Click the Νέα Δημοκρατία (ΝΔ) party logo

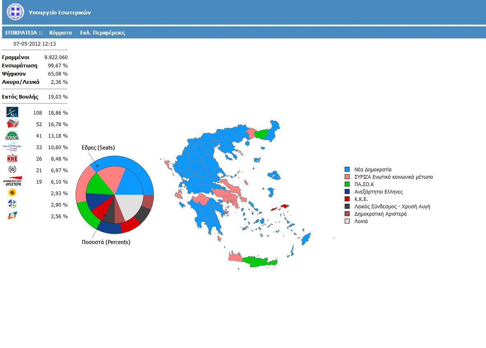[x=12, y=112]
